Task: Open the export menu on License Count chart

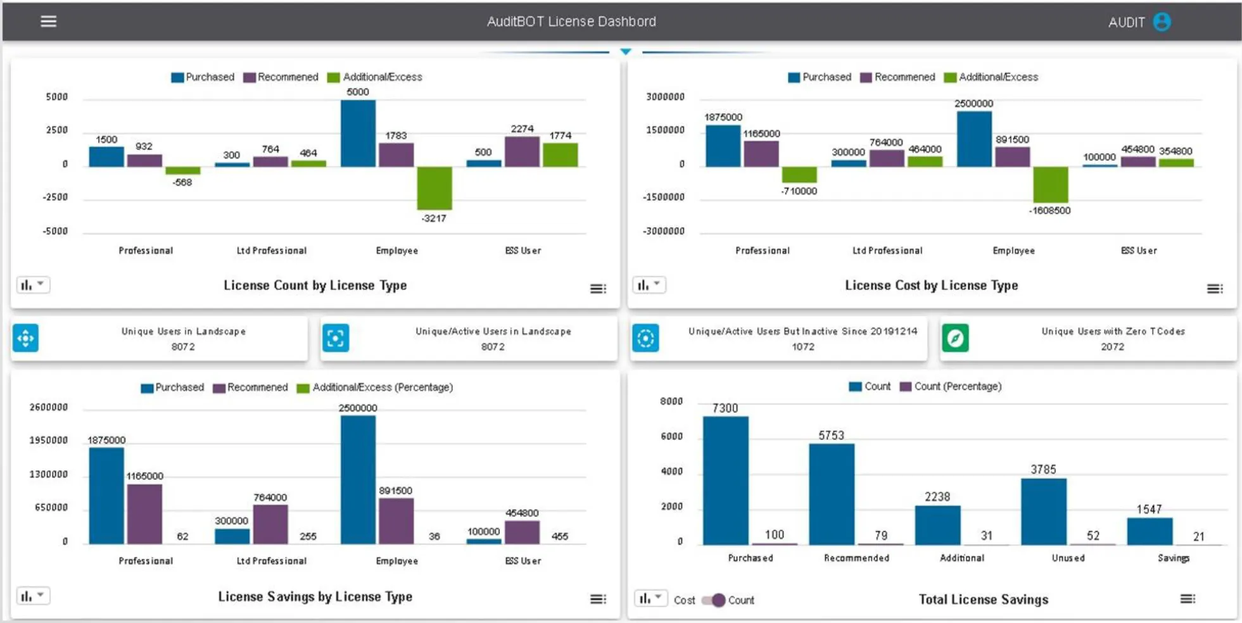Action: coord(598,288)
